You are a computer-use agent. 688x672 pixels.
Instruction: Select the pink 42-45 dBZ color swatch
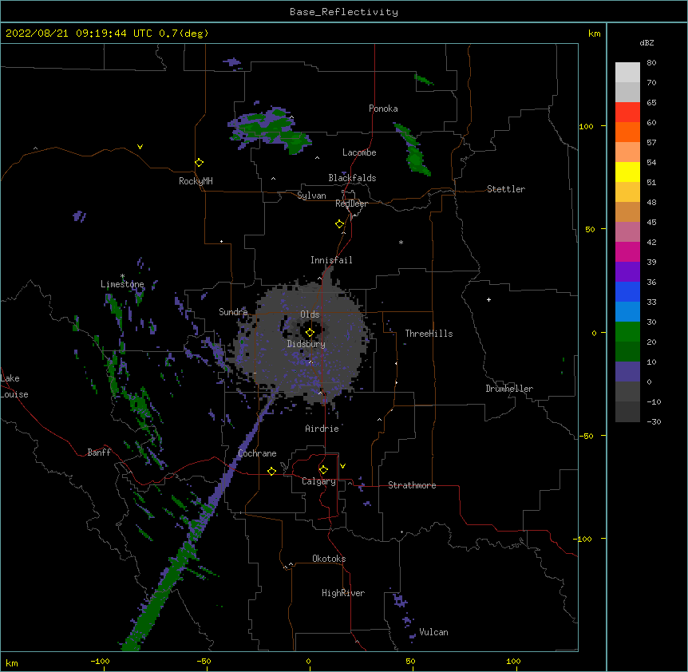[x=627, y=232]
